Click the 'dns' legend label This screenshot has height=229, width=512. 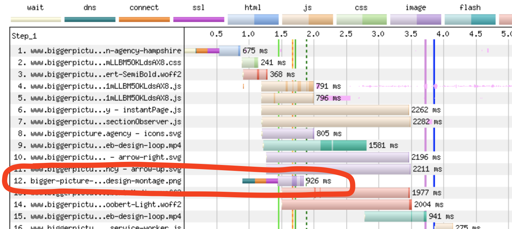[90, 7]
